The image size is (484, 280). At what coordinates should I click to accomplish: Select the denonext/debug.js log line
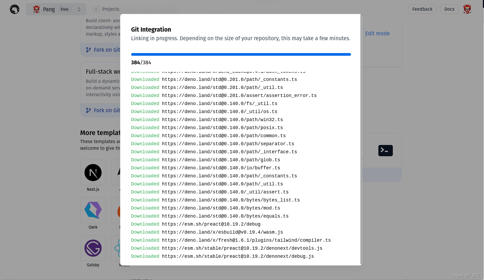(223, 256)
